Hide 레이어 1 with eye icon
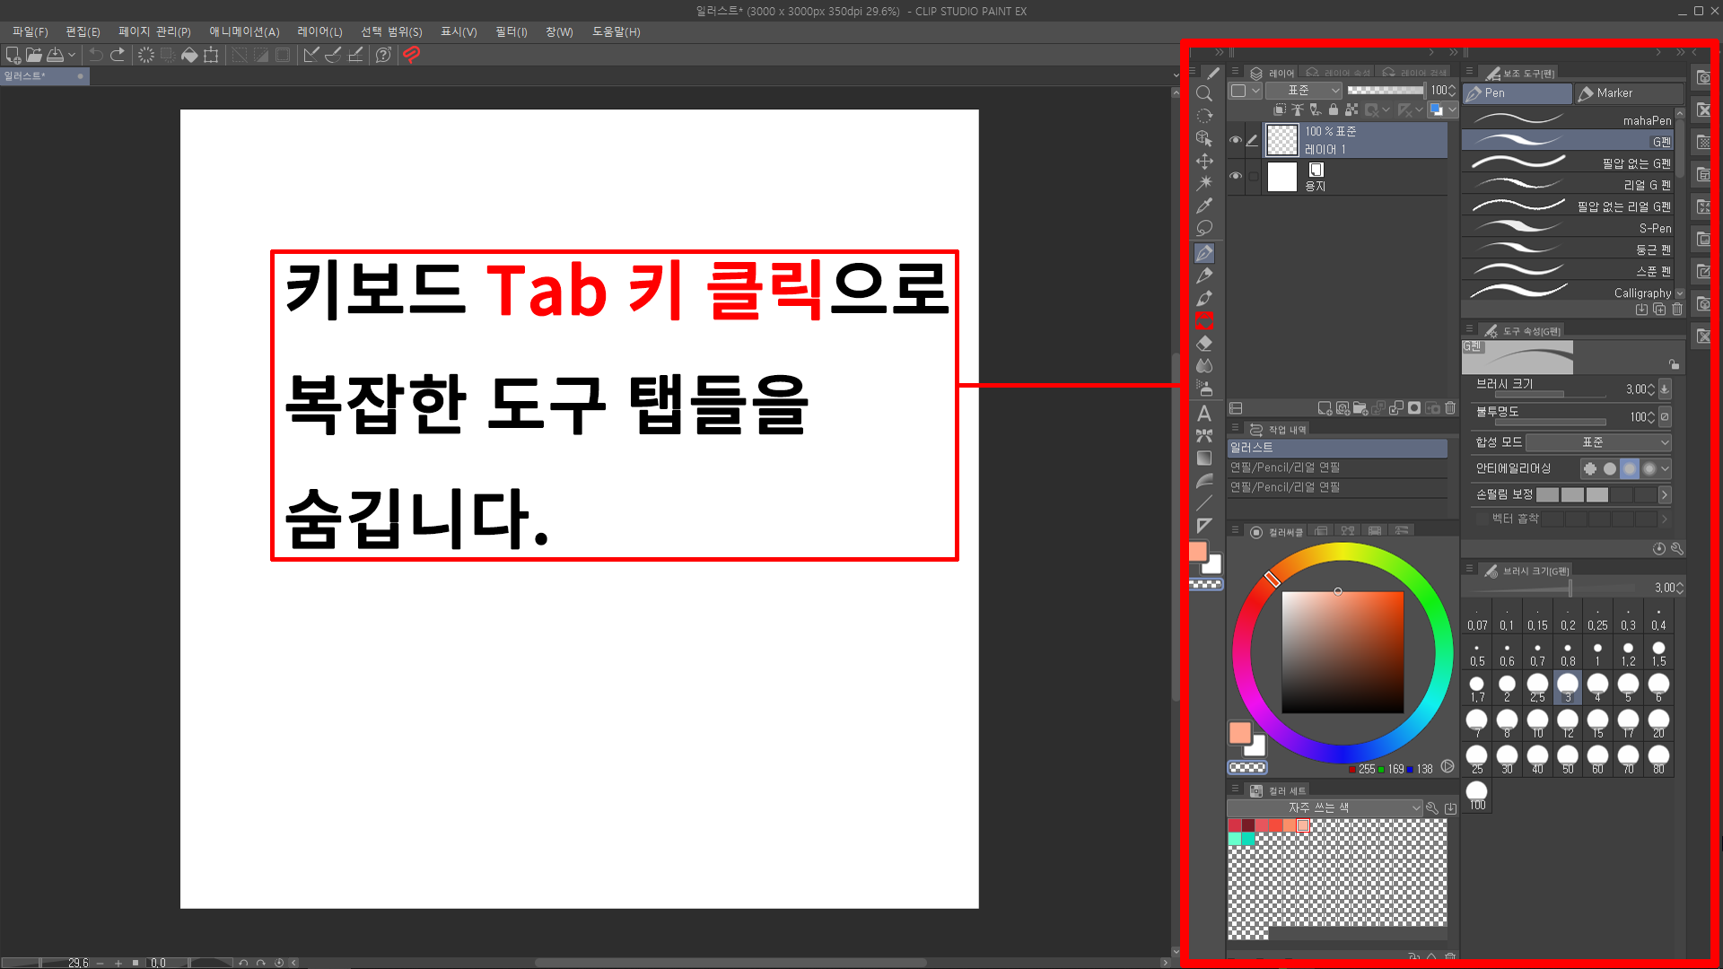 (x=1236, y=140)
